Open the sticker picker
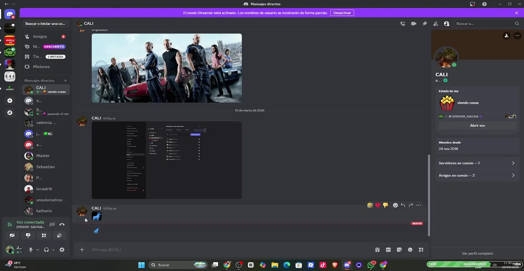This screenshot has width=524, height=271. 399,250
